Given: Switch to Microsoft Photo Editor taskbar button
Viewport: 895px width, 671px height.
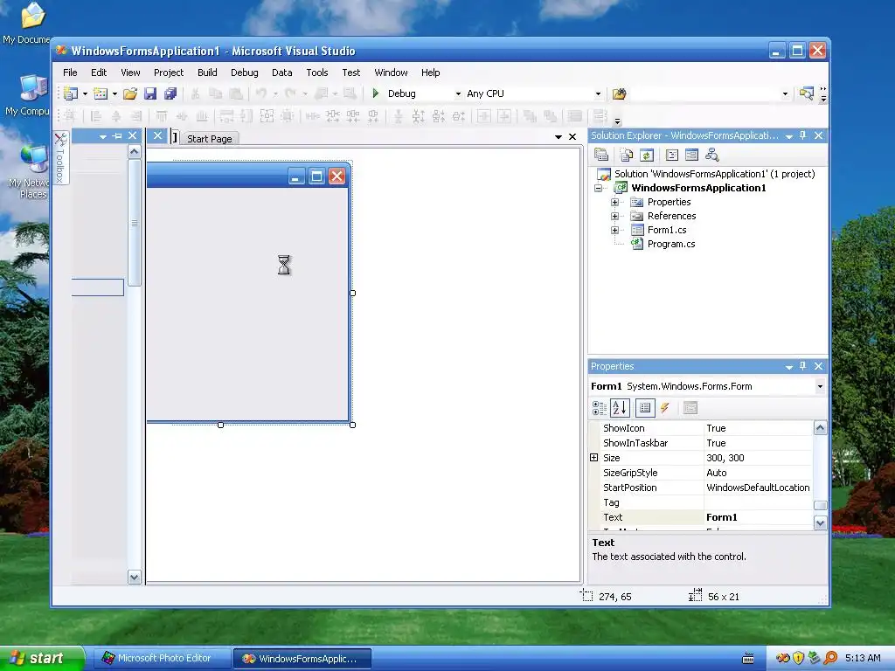Looking at the screenshot, I should point(162,659).
